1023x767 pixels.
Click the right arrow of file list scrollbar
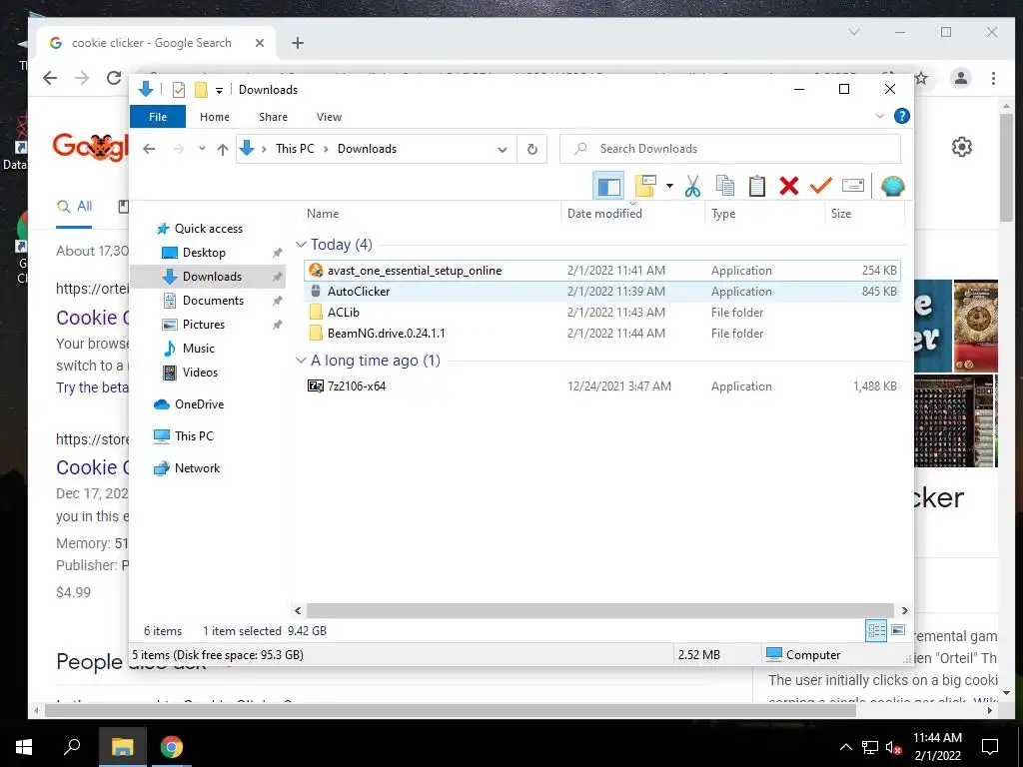click(904, 611)
